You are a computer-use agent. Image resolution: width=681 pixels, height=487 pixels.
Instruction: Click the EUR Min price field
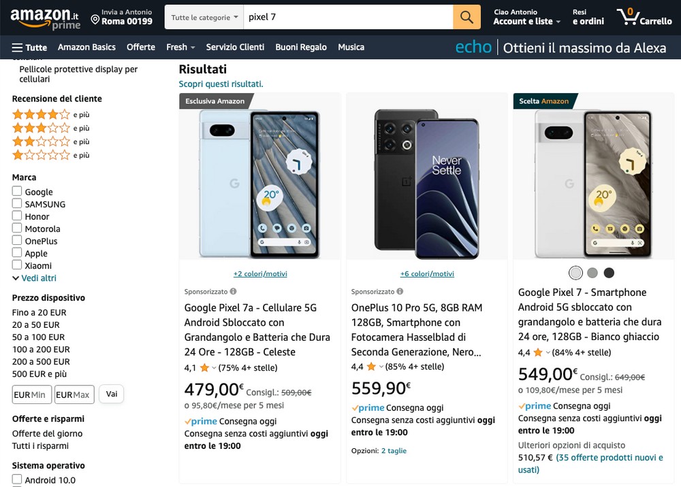click(x=31, y=394)
